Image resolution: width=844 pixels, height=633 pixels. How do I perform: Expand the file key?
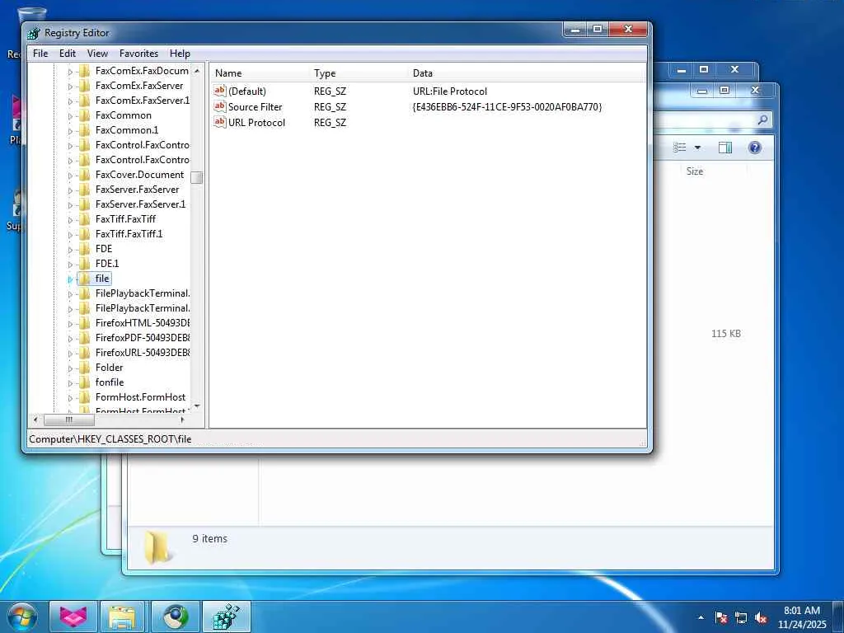click(x=70, y=279)
